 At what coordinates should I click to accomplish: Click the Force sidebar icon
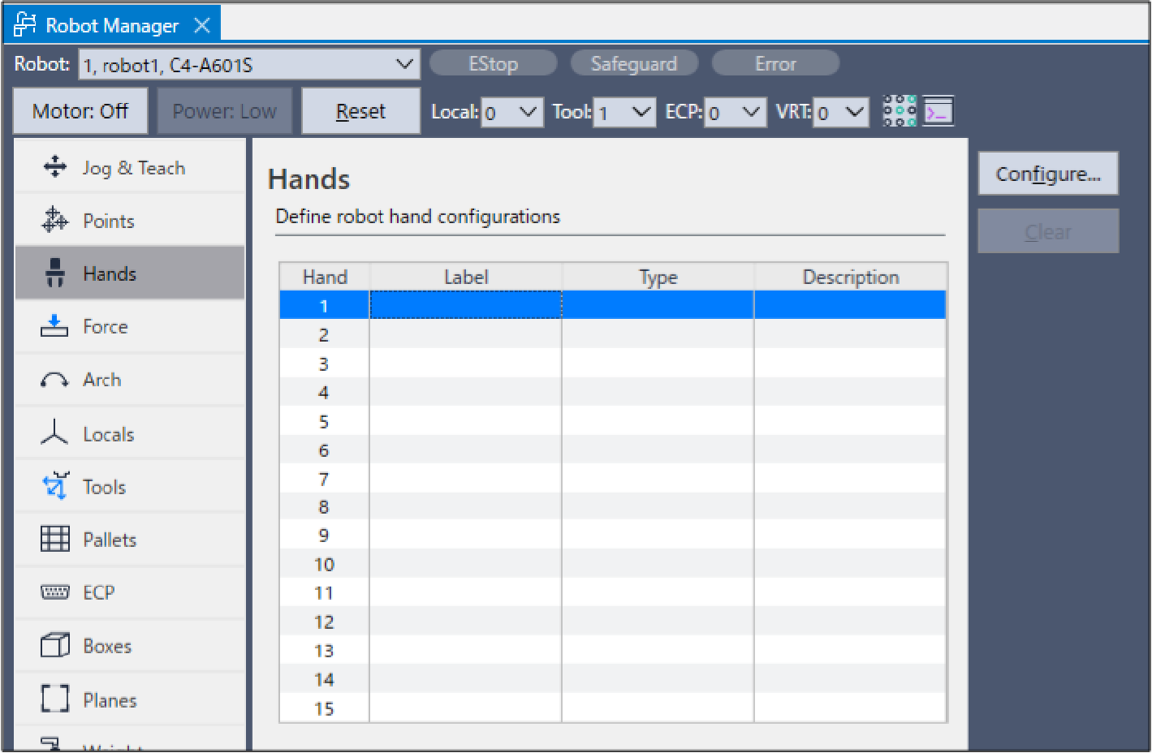(x=55, y=326)
